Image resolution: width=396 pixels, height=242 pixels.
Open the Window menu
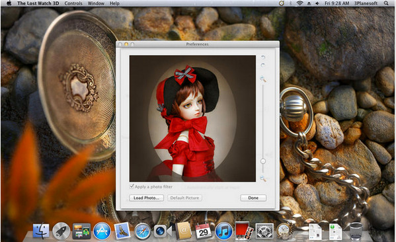tap(96, 3)
